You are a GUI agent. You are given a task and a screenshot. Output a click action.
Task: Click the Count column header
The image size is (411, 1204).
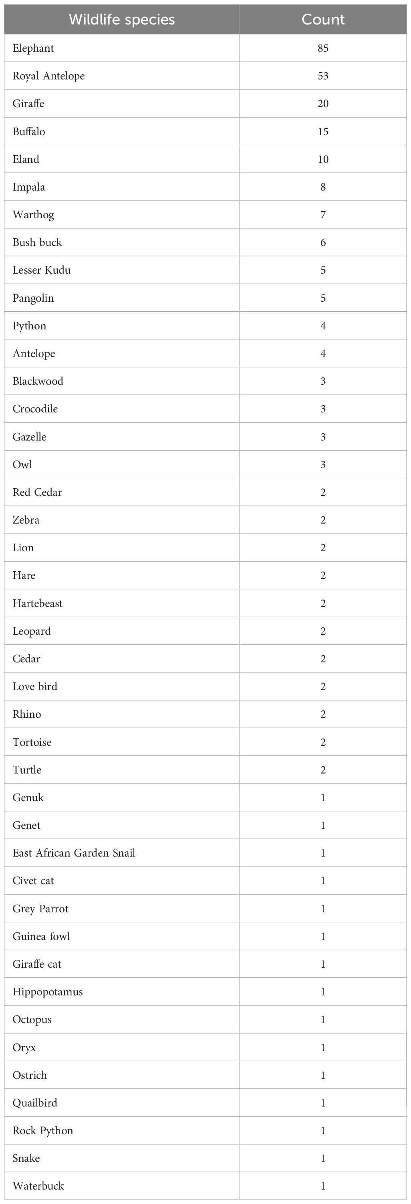323,20
